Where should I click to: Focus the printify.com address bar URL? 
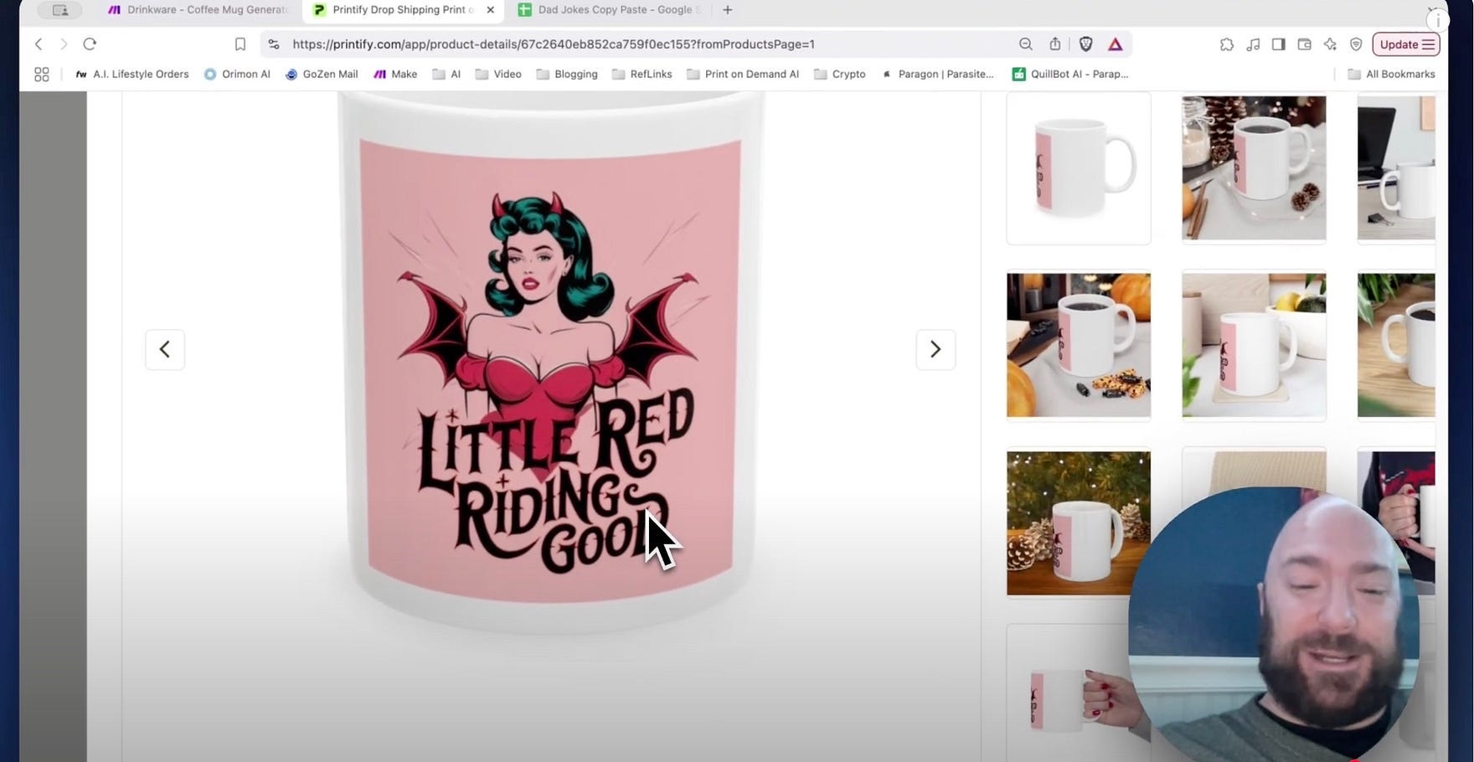(553, 44)
